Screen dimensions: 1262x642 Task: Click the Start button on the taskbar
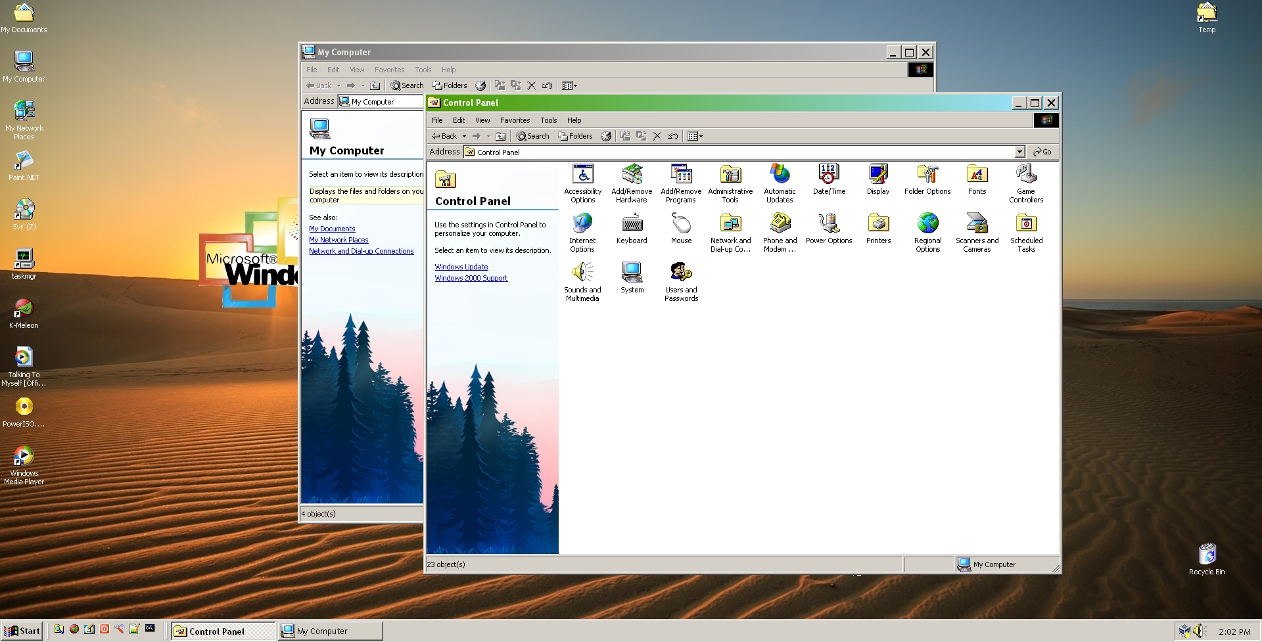pos(22,630)
